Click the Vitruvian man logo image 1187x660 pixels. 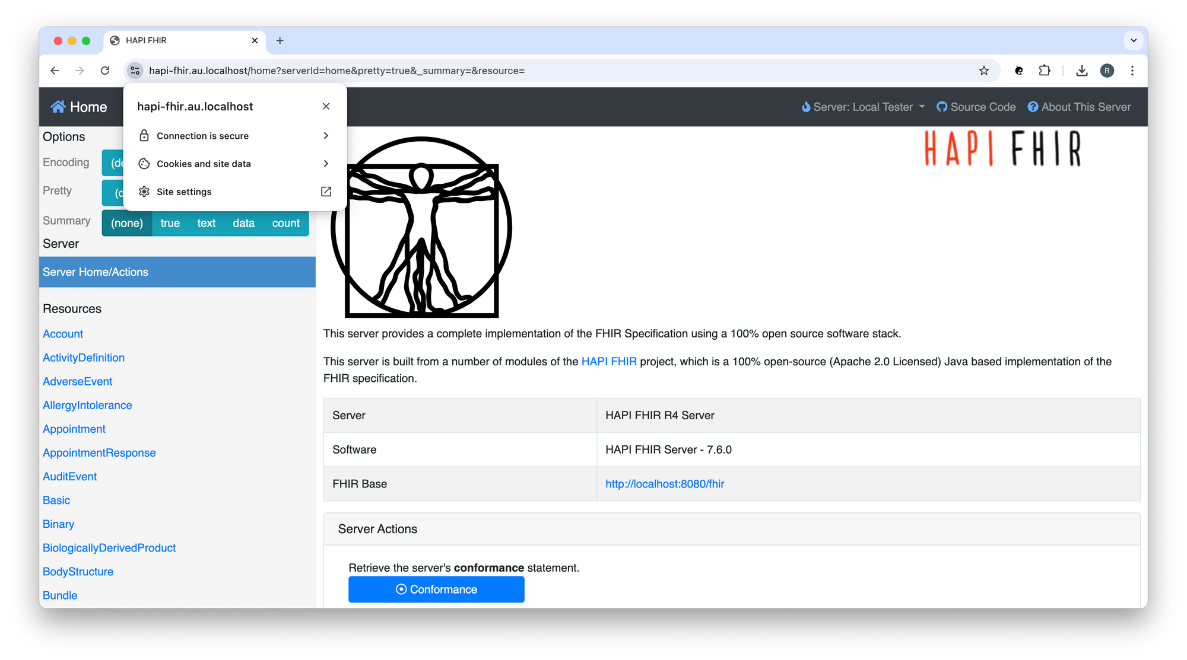(x=421, y=227)
